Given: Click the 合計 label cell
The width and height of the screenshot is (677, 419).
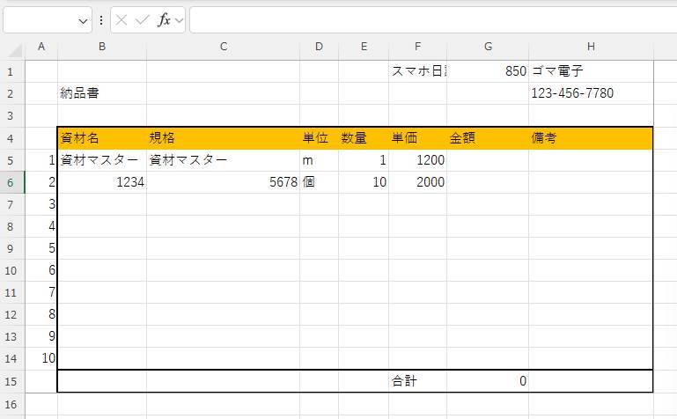Looking at the screenshot, I should 417,381.
